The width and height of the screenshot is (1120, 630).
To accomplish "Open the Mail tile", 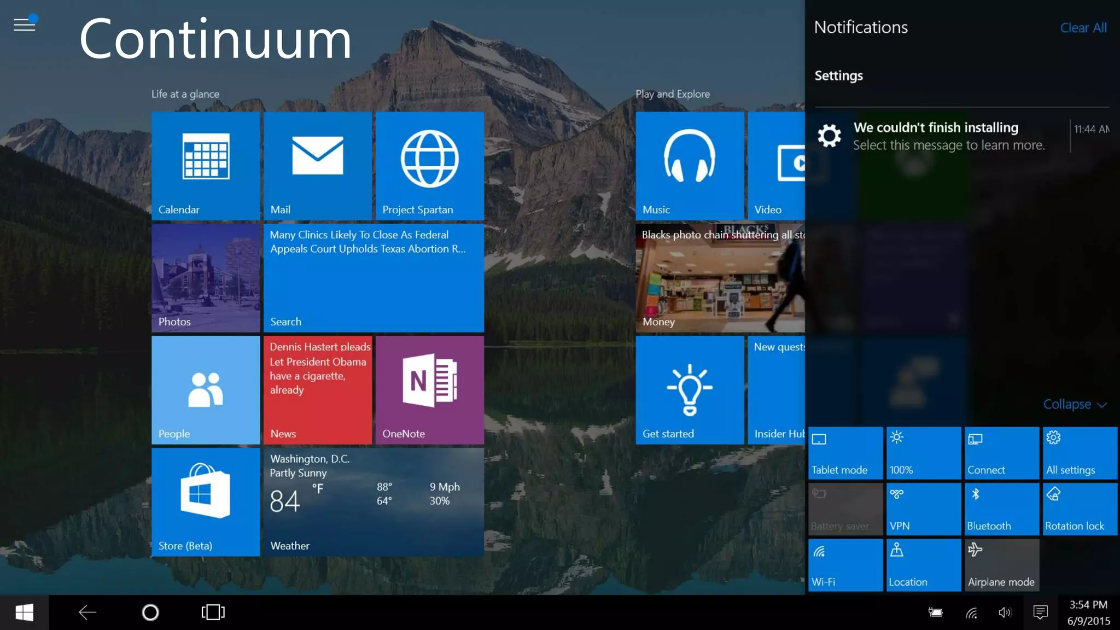I will pos(318,166).
